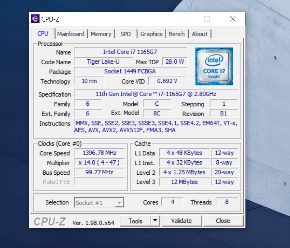The image size is (290, 248).
Task: Click the Max TDP value '28.0 W'
Action: (x=175, y=61)
